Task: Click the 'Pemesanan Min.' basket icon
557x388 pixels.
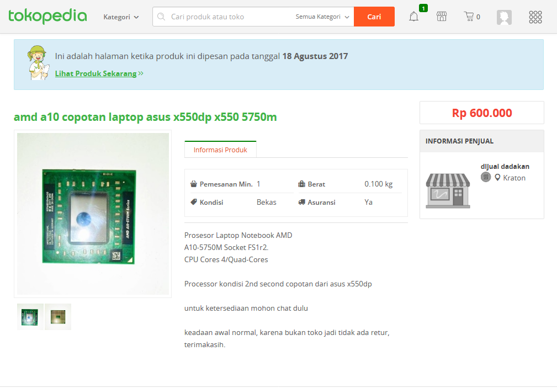Action: [x=194, y=184]
